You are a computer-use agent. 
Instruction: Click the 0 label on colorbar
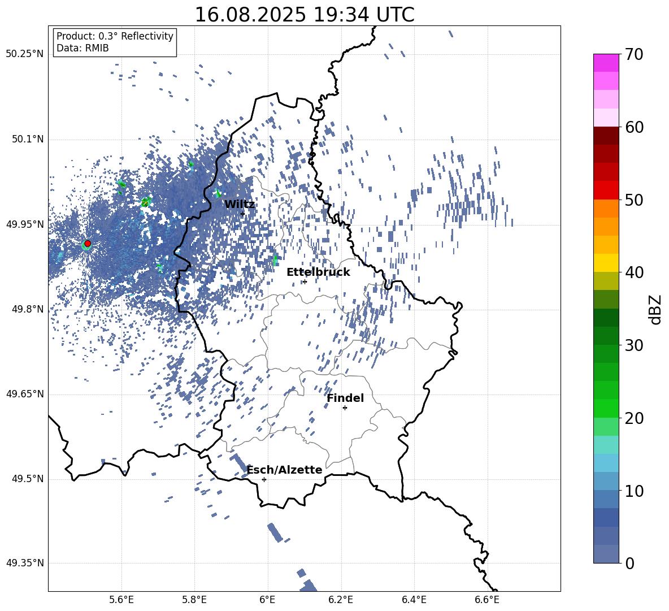tap(629, 563)
